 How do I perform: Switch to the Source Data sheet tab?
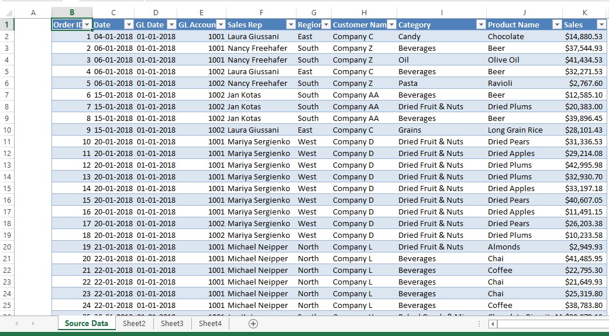[x=87, y=324]
